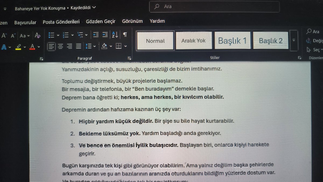Justify the text
Screen dimensions: 323x182
tap(78, 47)
